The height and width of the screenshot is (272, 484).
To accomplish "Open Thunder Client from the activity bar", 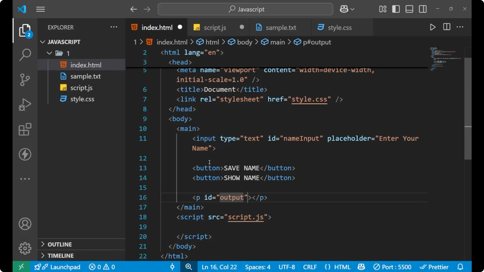I will click(25, 154).
